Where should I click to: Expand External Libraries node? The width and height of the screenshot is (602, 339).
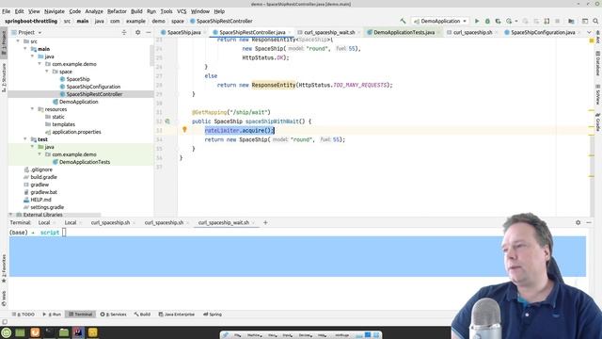click(x=10, y=215)
